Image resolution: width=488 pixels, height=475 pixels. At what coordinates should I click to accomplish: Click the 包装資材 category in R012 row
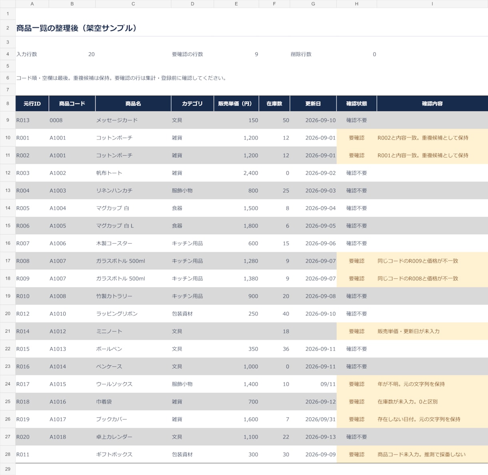point(182,314)
